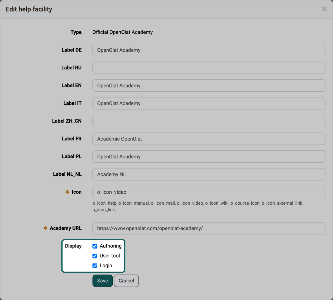Click the Display label
This screenshot has width=333, height=300.
73,246
